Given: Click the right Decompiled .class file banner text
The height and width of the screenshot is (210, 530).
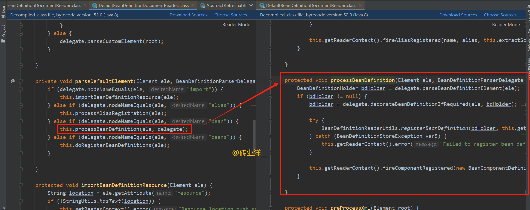Looking at the screenshot, I should pos(314,15).
